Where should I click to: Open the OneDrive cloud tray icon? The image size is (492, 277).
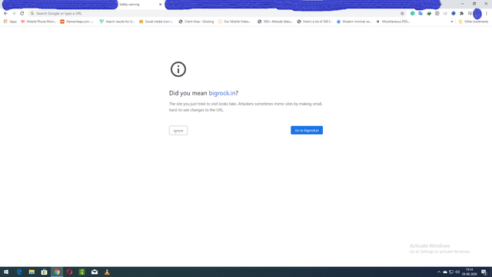tap(445, 272)
